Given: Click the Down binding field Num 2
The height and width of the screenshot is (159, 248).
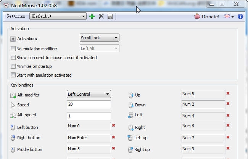Looking at the screenshot, I should pyautogui.click(x=203, y=104).
